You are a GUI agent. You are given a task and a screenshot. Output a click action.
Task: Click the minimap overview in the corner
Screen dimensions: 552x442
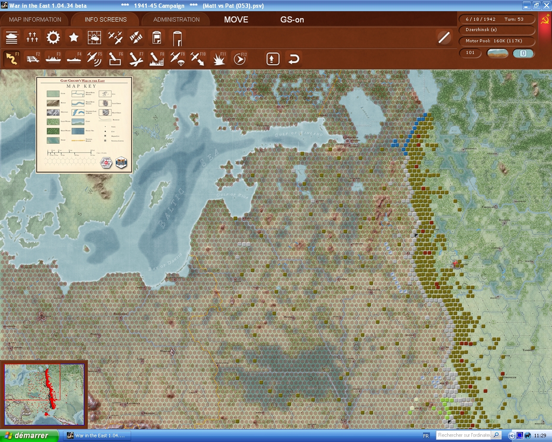44,395
